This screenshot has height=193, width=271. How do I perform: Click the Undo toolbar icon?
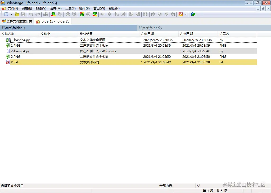31,14
